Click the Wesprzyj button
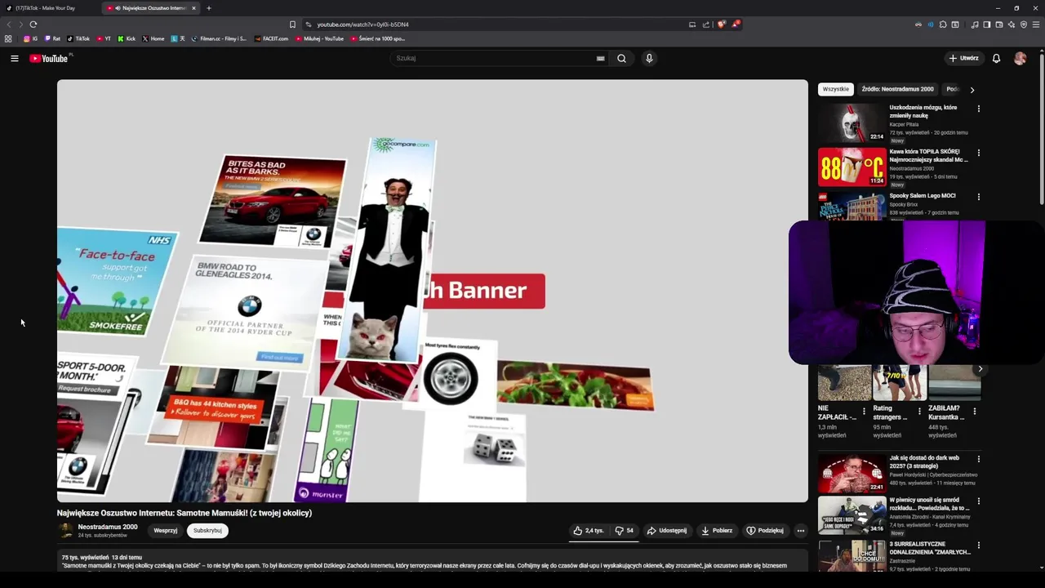 click(166, 530)
